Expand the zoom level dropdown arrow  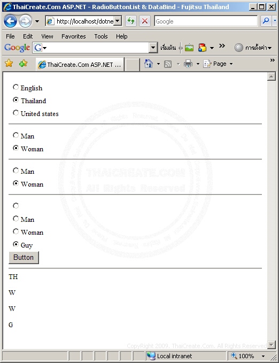pos(263,356)
